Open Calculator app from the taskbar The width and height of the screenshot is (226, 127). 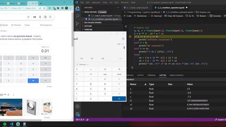point(24,124)
